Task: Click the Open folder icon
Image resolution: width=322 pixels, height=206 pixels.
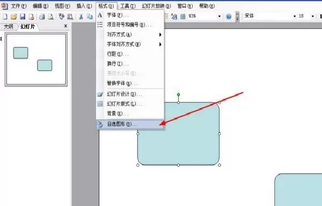Action: pyautogui.click(x=14, y=17)
